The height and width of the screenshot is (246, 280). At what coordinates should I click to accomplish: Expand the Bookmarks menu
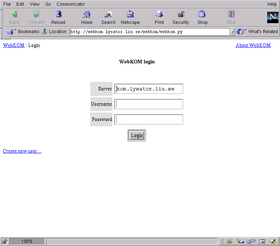(x=23, y=32)
